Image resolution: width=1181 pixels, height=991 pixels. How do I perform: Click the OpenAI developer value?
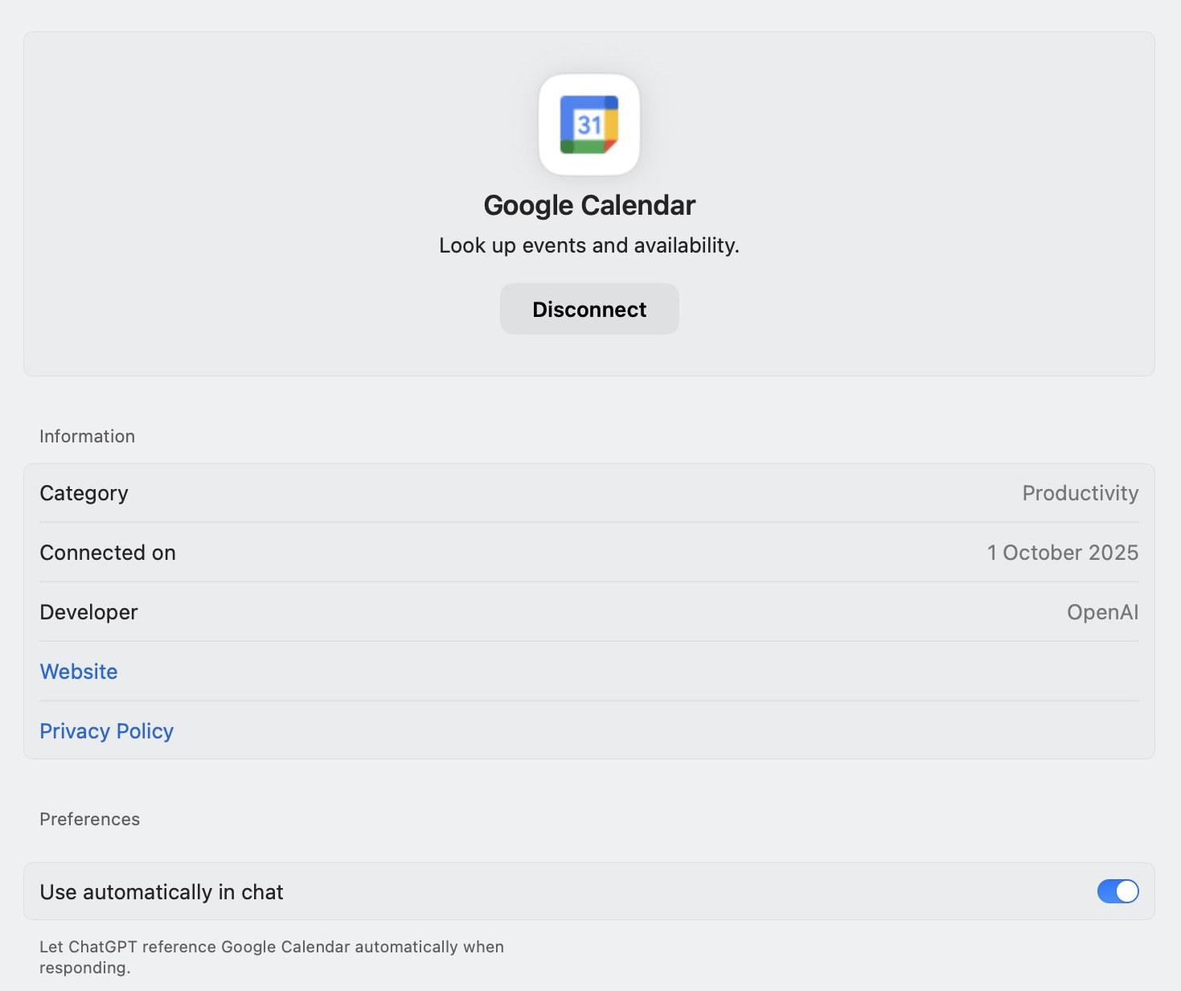pos(1102,612)
